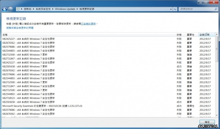Expand breadcrumb arrow after 系統及安全性
The image size is (220, 129).
pyautogui.click(x=53, y=9)
